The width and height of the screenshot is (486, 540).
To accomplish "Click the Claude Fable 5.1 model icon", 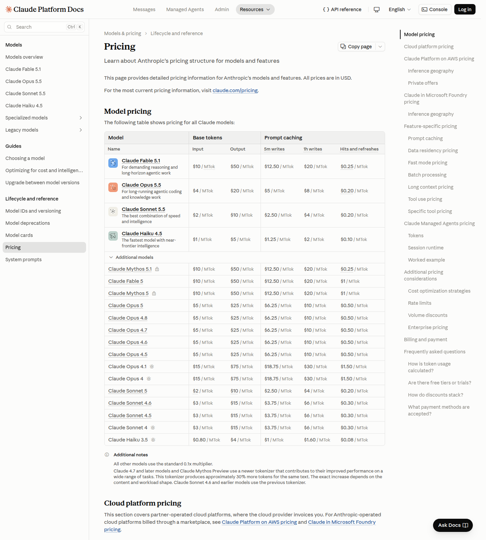I will point(113,163).
